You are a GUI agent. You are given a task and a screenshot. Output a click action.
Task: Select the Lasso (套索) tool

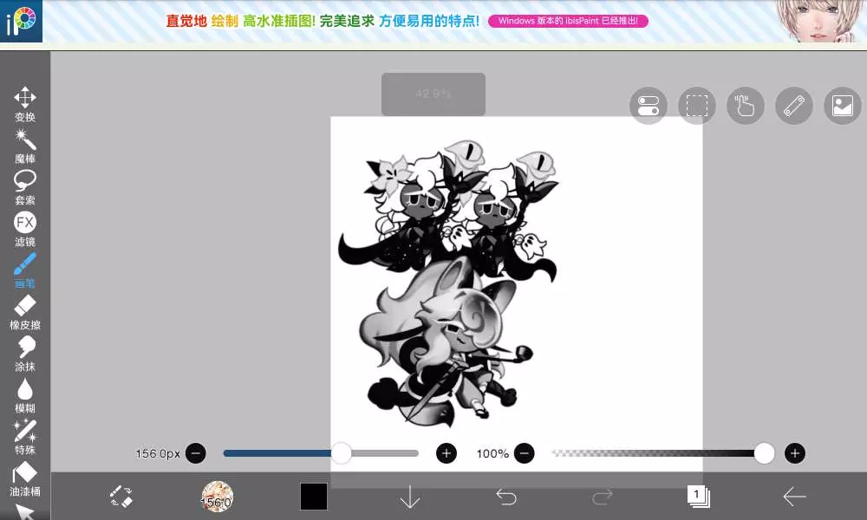[x=25, y=188]
